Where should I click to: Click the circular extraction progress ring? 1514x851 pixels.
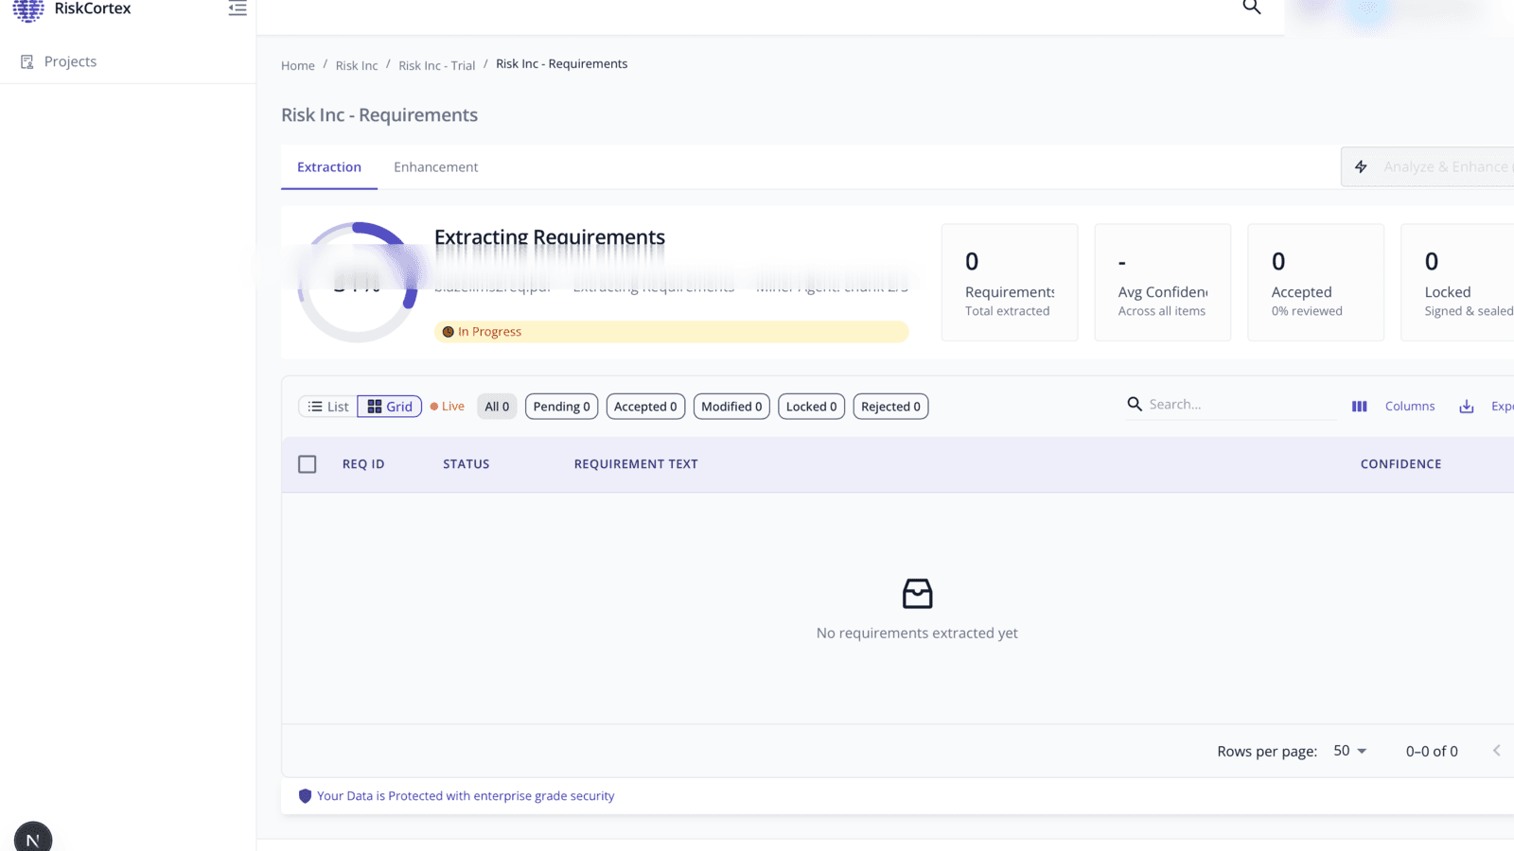[x=358, y=282]
